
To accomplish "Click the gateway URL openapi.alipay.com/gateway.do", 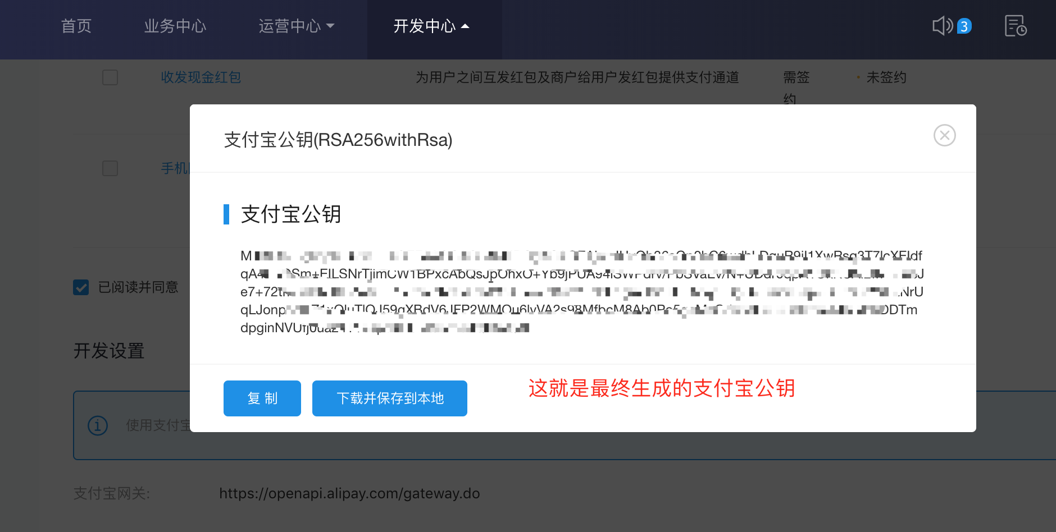I will (x=349, y=494).
